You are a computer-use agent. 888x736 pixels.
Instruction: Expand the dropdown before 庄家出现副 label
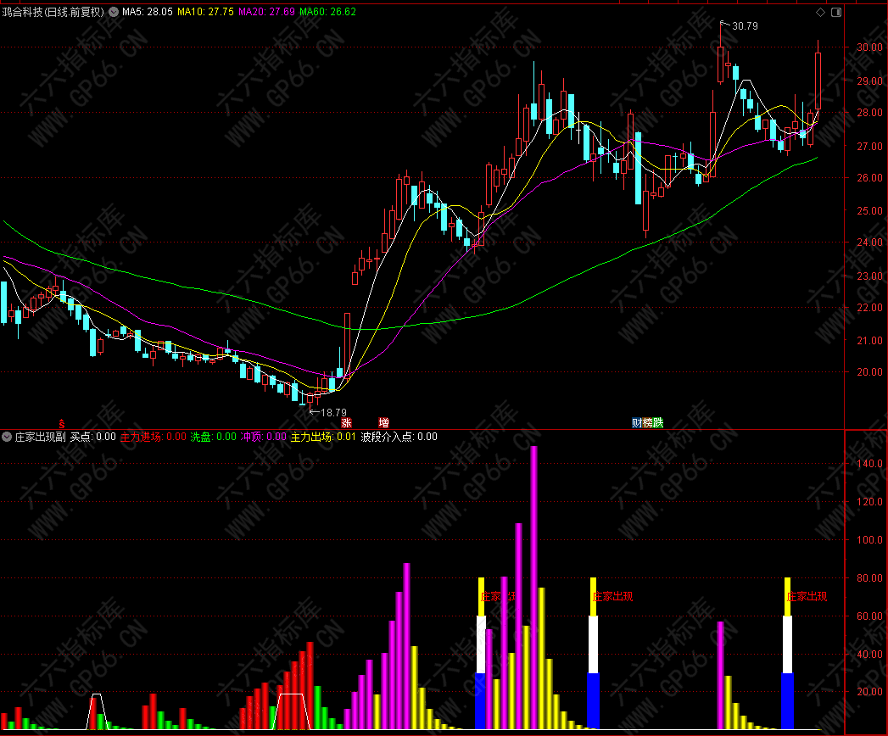pyautogui.click(x=7, y=437)
